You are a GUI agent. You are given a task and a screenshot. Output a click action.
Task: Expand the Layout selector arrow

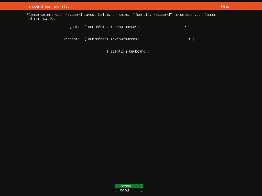pos(185,26)
